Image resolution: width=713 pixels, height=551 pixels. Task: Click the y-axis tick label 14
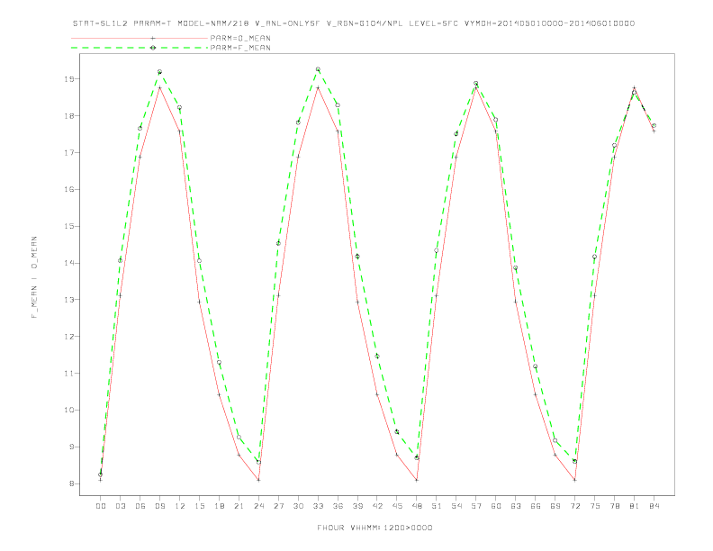(69, 263)
